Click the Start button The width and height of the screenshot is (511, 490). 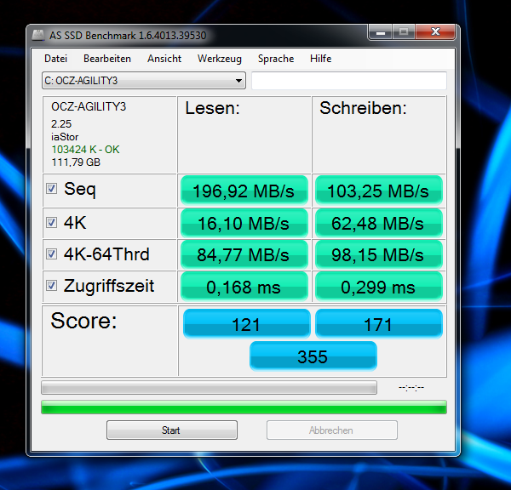172,430
